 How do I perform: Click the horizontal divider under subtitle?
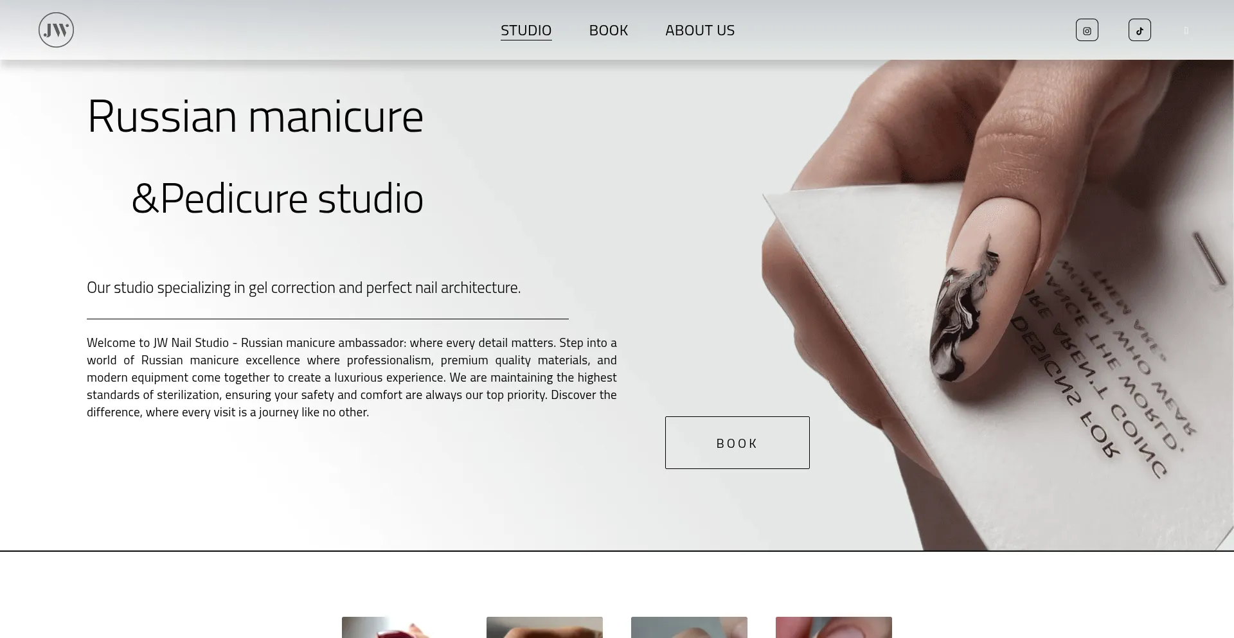coord(328,319)
